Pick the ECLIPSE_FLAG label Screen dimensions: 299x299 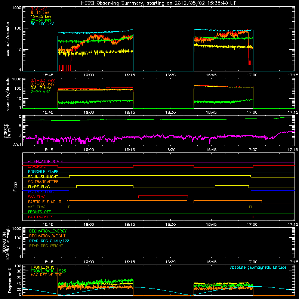coord(41,192)
